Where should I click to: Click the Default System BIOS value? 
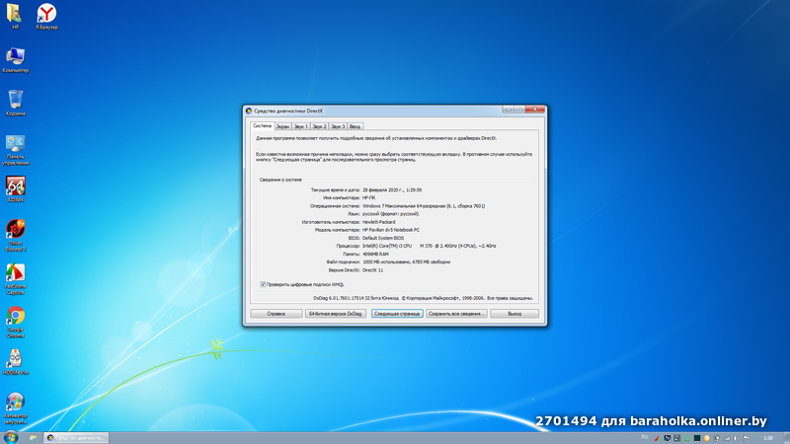coord(383,238)
